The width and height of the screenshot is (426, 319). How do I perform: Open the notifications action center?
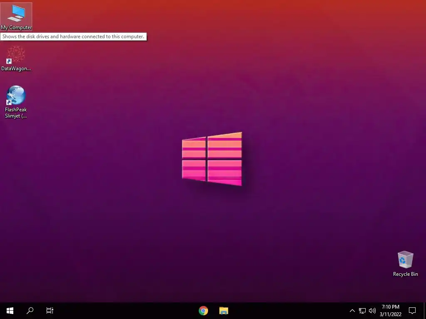[412, 311]
